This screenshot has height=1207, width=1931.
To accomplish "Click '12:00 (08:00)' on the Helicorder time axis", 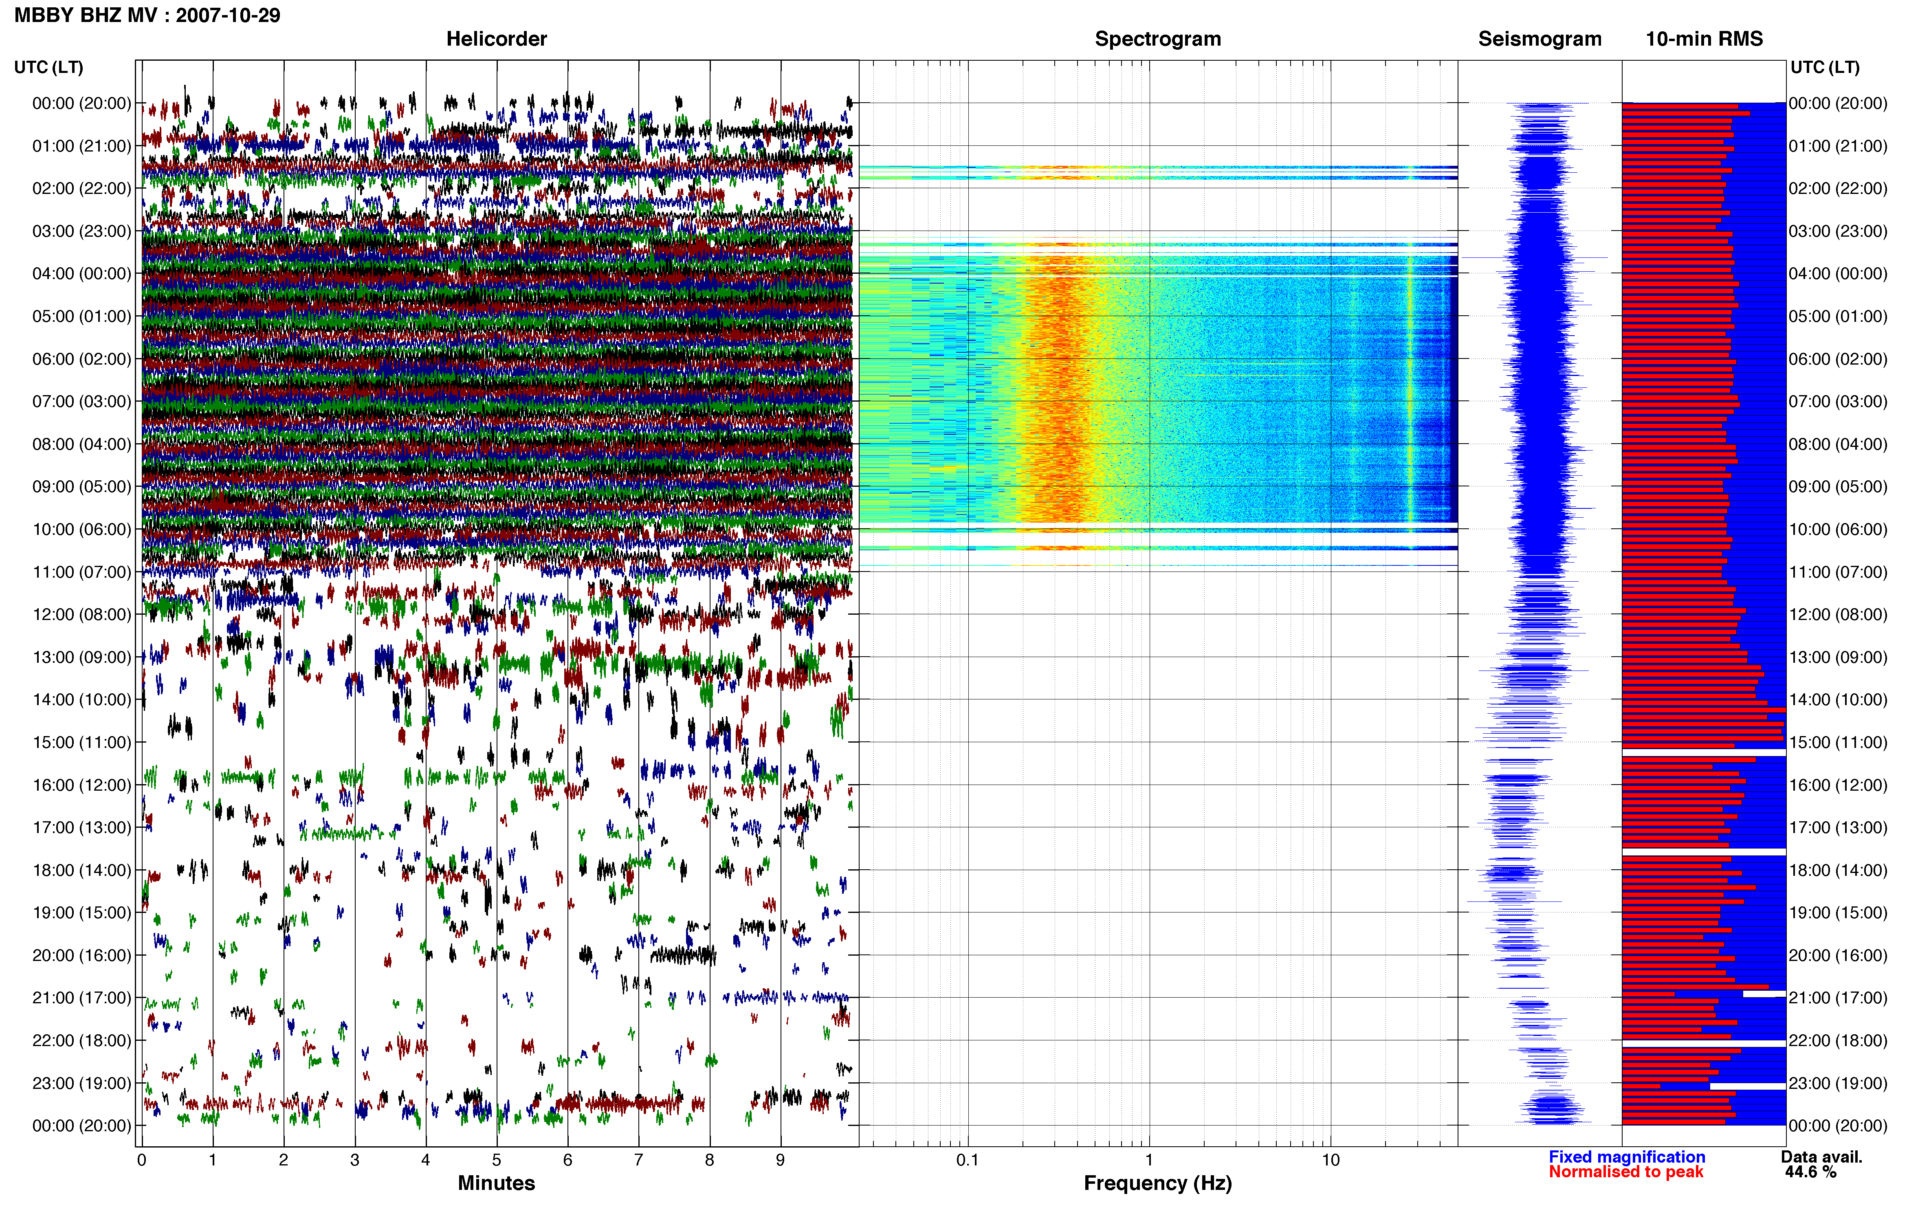I will tap(81, 615).
